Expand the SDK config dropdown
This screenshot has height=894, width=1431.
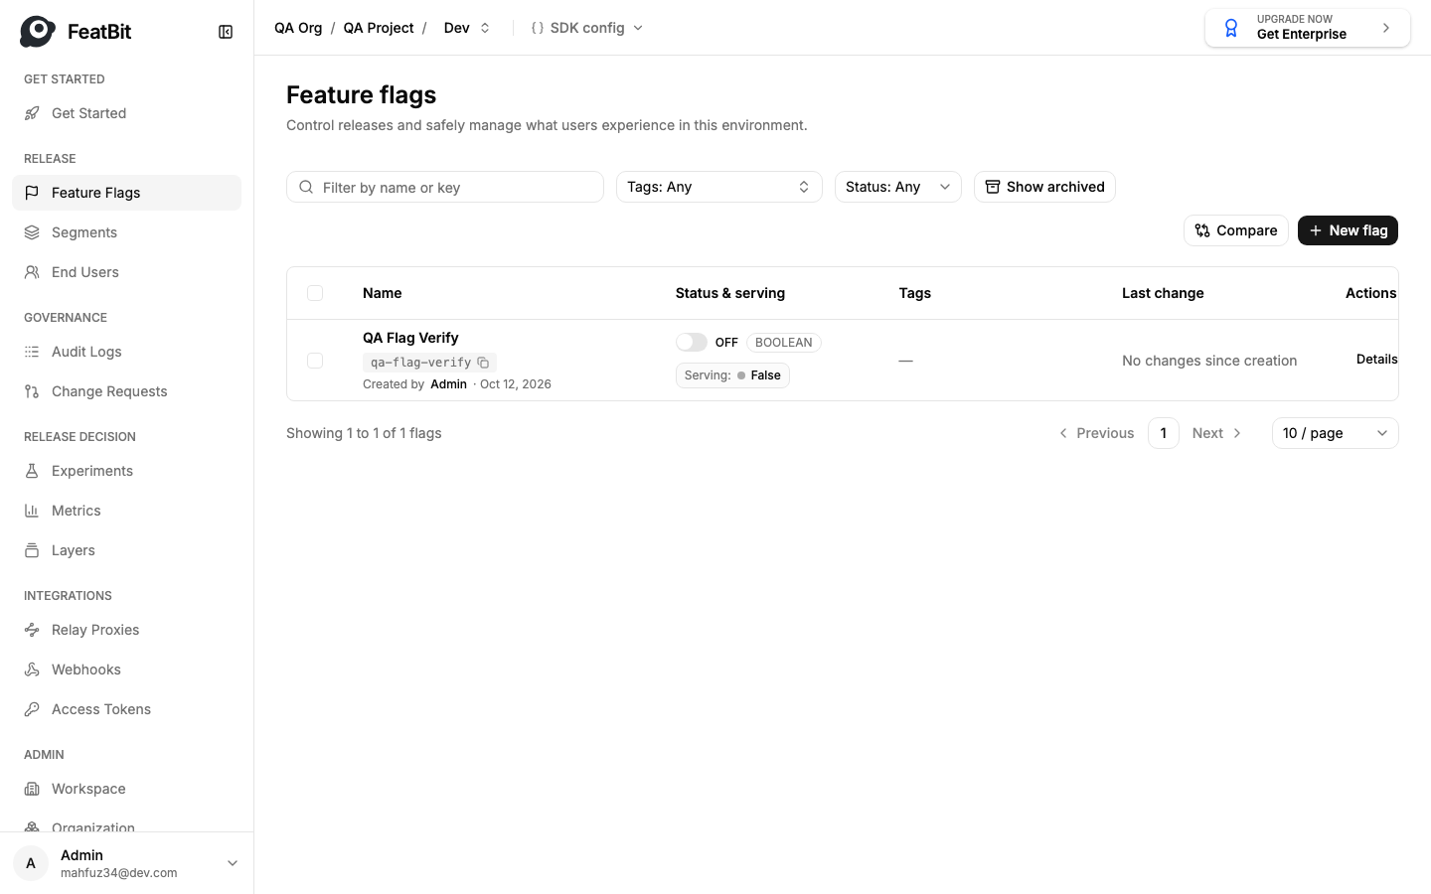pos(587,28)
